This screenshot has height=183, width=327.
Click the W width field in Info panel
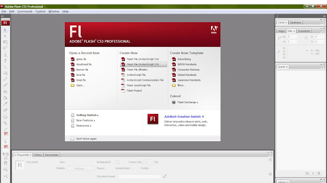[x=292, y=37]
